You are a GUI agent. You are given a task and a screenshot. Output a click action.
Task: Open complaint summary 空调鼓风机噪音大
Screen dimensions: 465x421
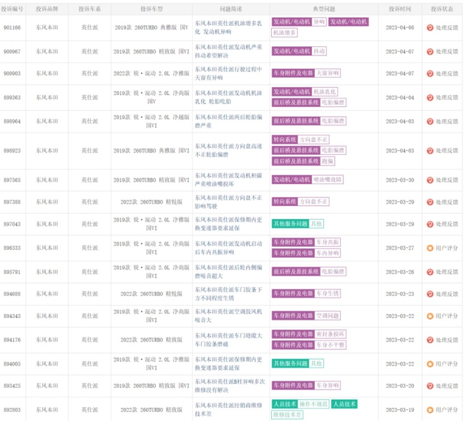point(228,316)
